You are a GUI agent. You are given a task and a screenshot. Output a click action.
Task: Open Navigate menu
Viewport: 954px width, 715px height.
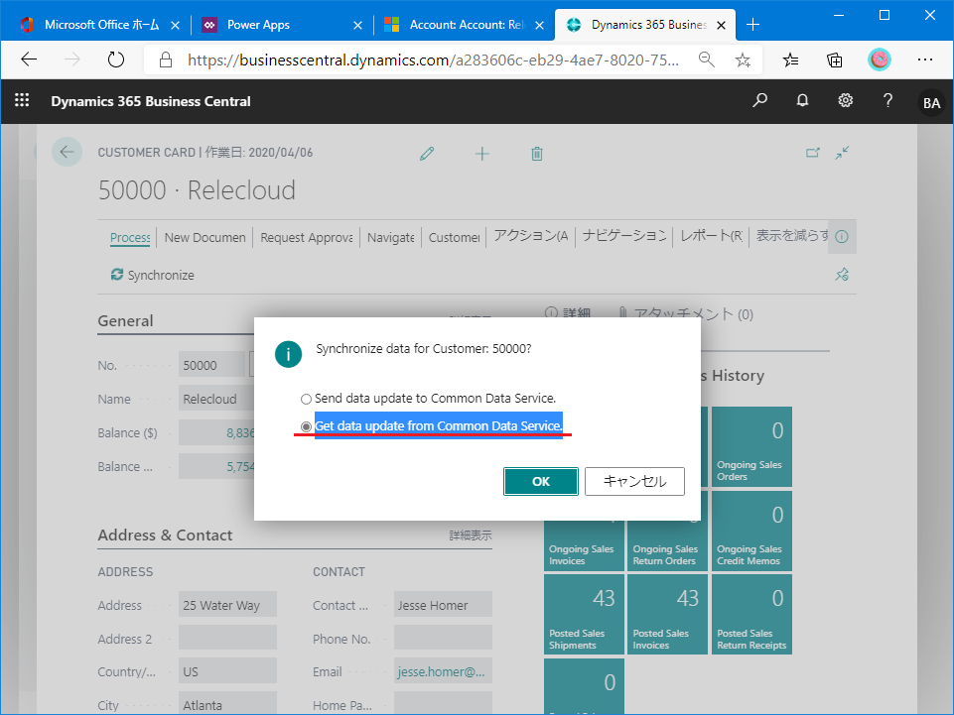point(390,237)
